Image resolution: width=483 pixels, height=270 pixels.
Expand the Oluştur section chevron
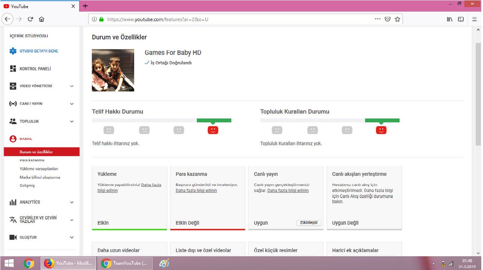72,237
